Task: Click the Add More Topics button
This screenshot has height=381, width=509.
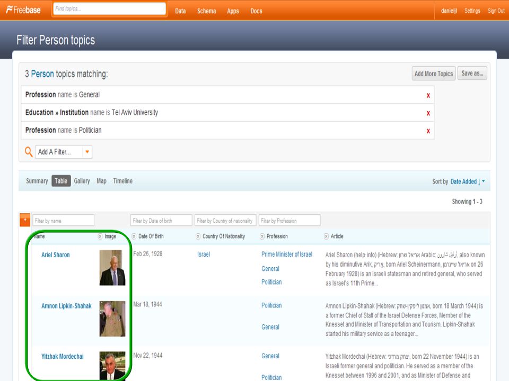Action: (434, 74)
